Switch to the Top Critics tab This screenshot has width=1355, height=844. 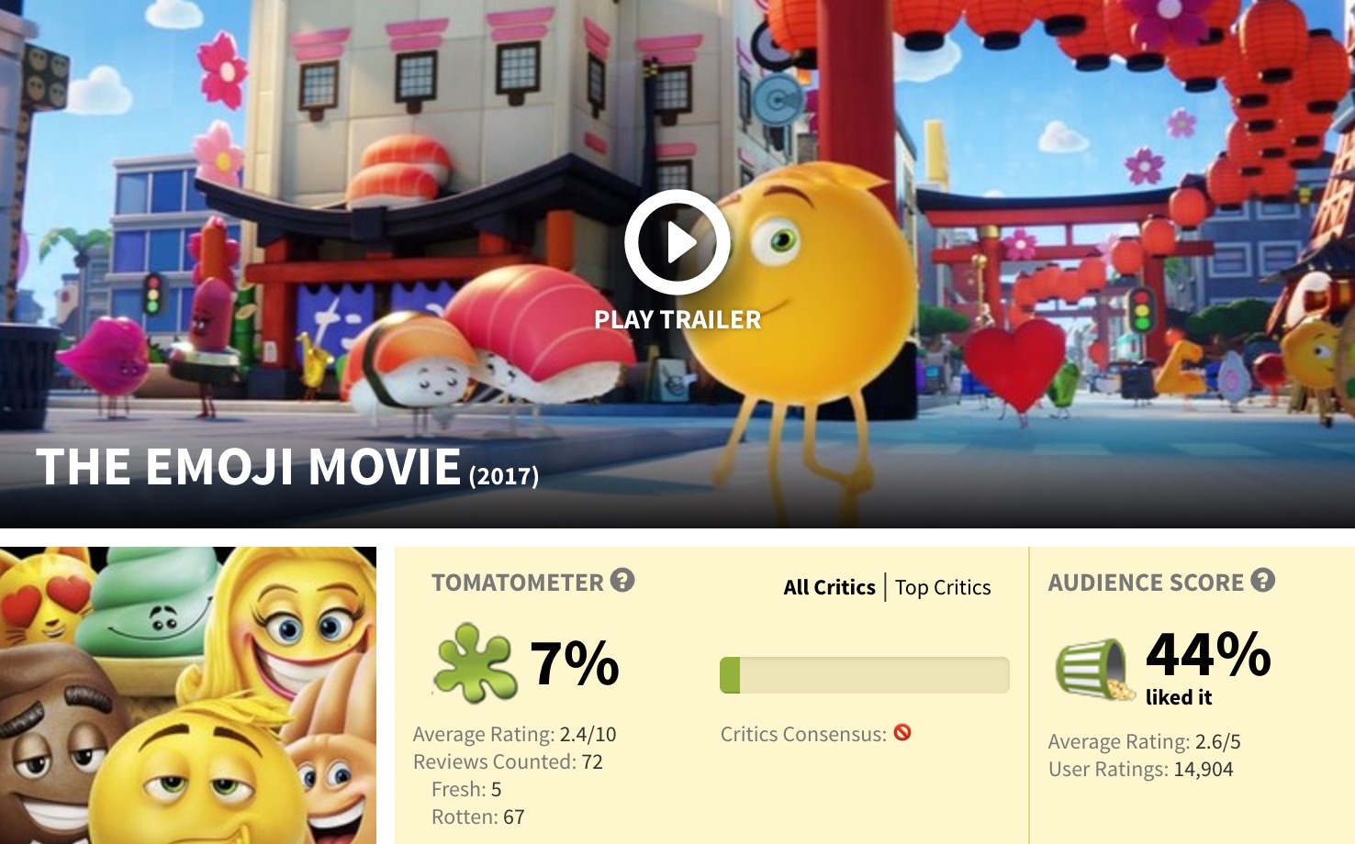943,587
